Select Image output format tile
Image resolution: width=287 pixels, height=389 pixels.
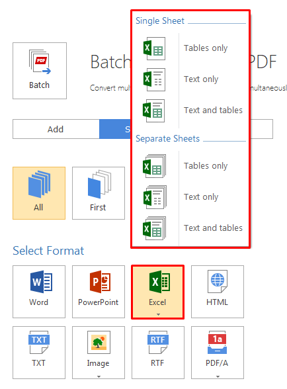99,353
